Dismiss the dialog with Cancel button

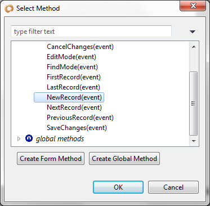click(x=173, y=187)
